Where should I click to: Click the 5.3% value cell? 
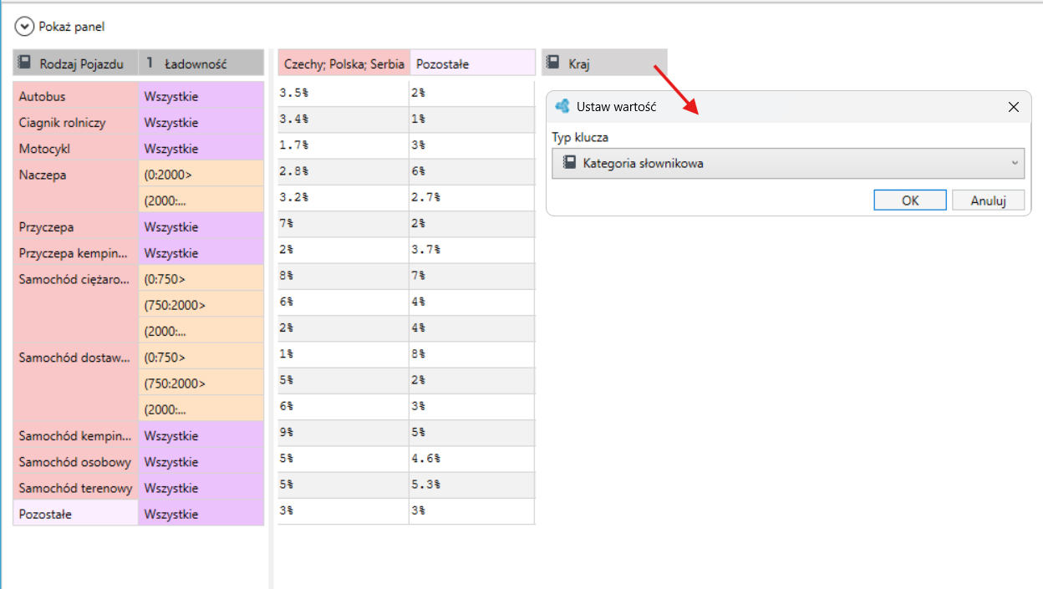tap(472, 485)
